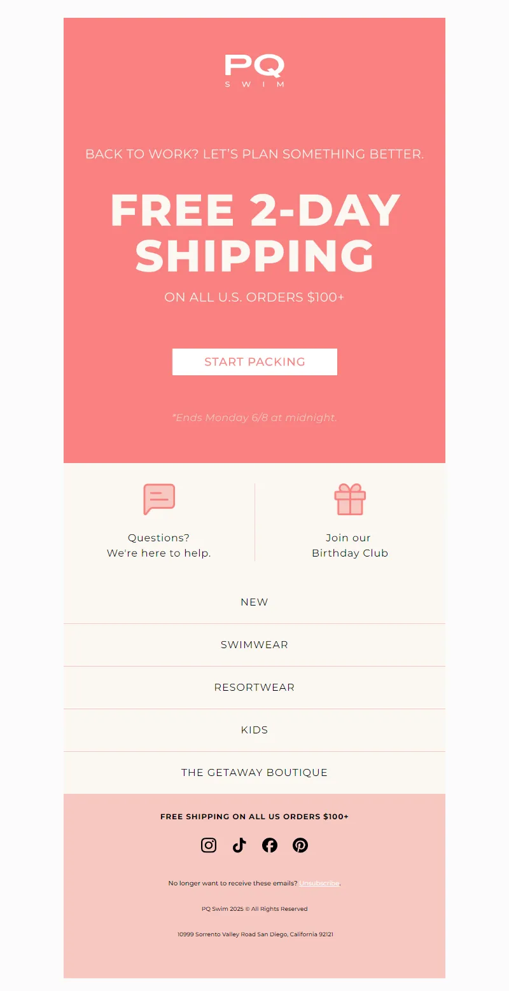Click the Unsubscribe link
The image size is (509, 991).
point(319,884)
